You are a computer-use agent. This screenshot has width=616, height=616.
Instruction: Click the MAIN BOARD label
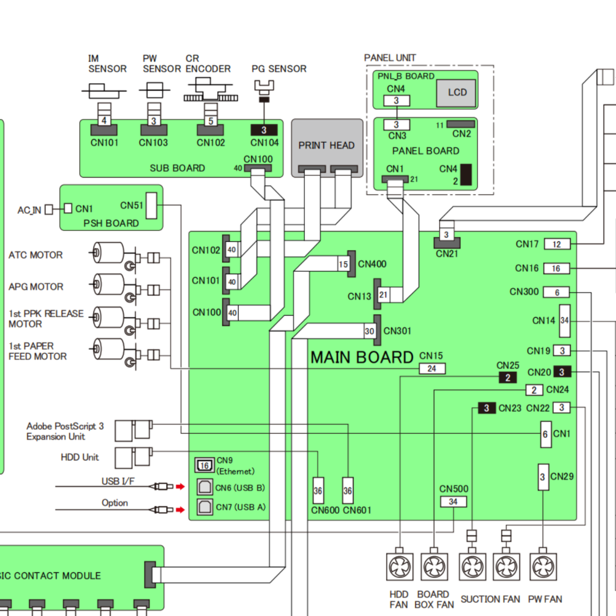coord(362,357)
